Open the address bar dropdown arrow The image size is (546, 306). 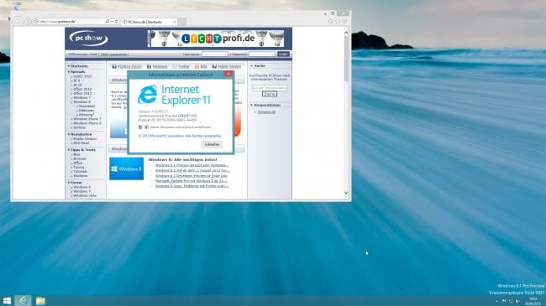tap(112, 22)
